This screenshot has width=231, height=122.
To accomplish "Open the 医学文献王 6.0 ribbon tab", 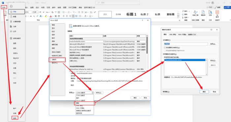I will (x=89, y=7).
